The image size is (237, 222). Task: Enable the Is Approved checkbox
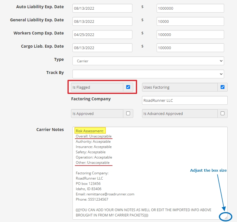pos(128,113)
